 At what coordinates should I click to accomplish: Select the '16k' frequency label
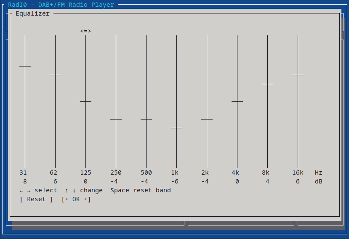pyautogui.click(x=298, y=173)
